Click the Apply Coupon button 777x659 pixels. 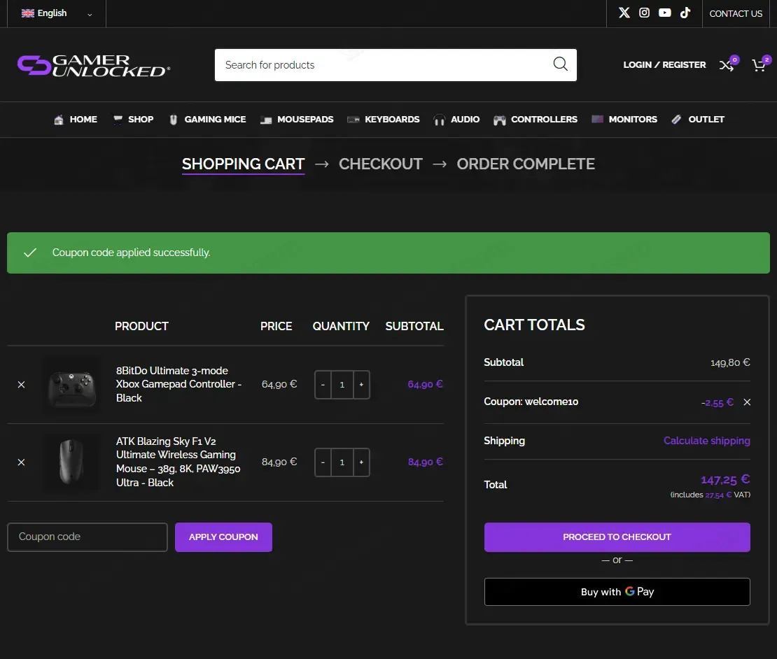[223, 537]
